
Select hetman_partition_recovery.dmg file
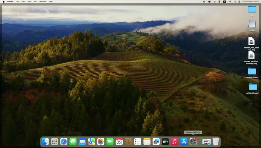251,55
